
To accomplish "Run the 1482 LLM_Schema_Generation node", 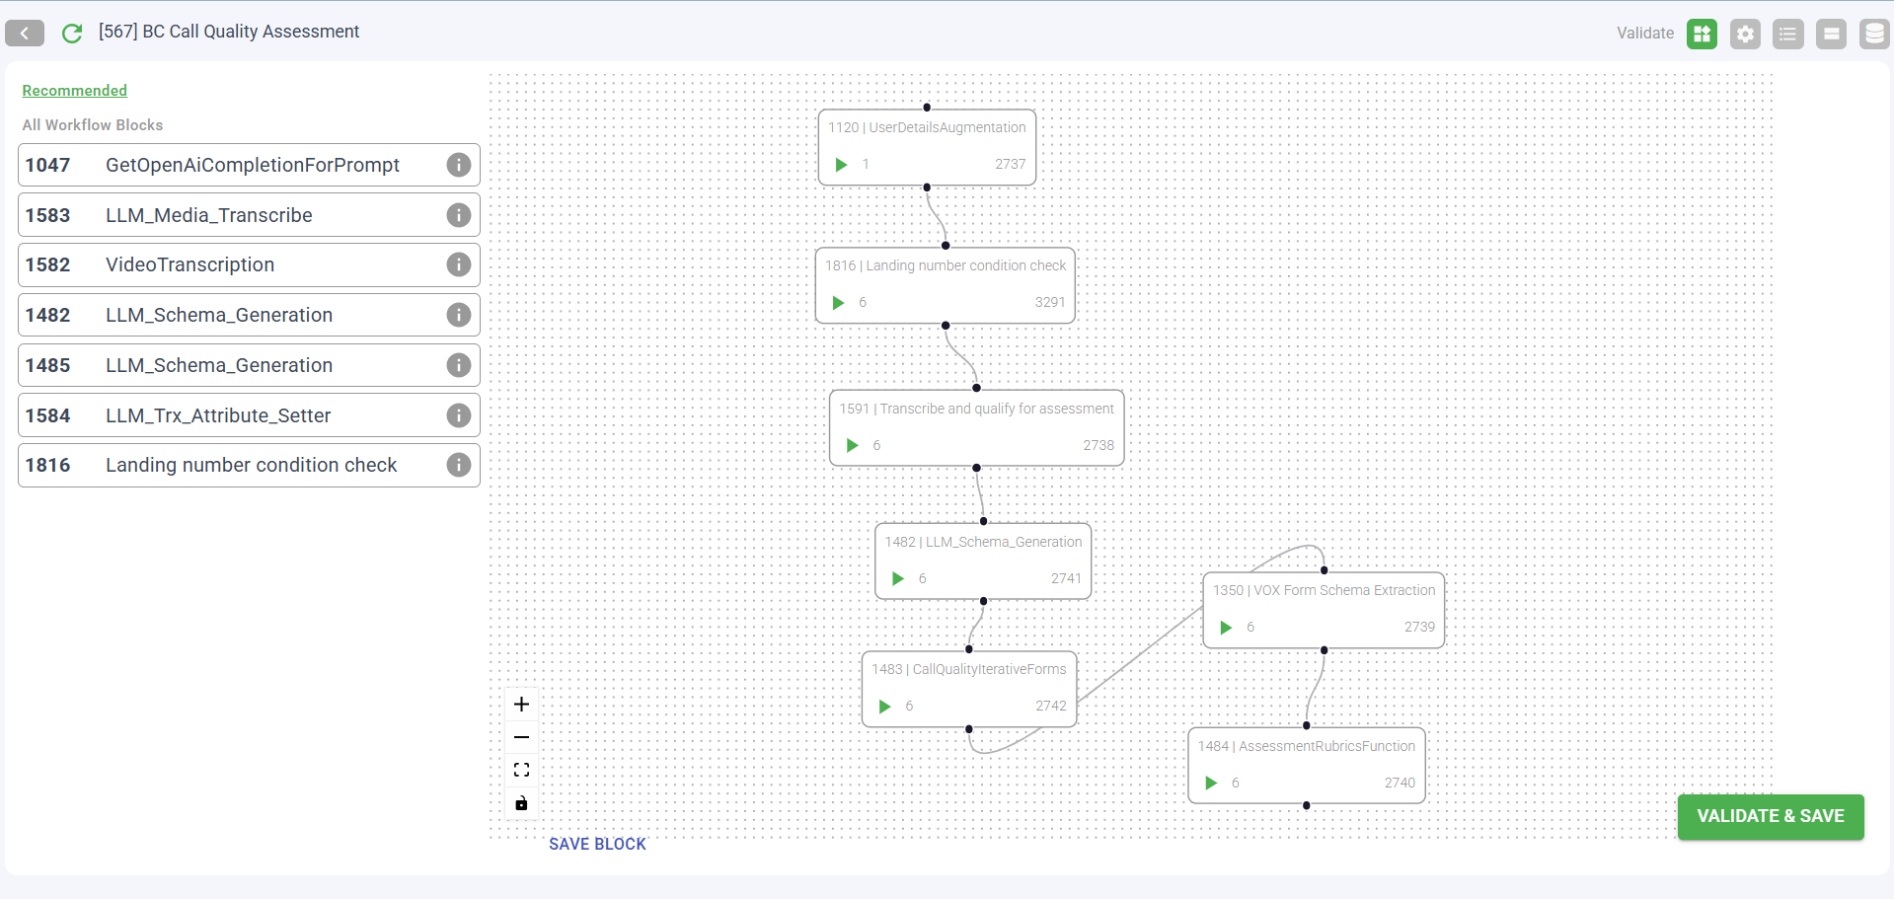I will [897, 579].
